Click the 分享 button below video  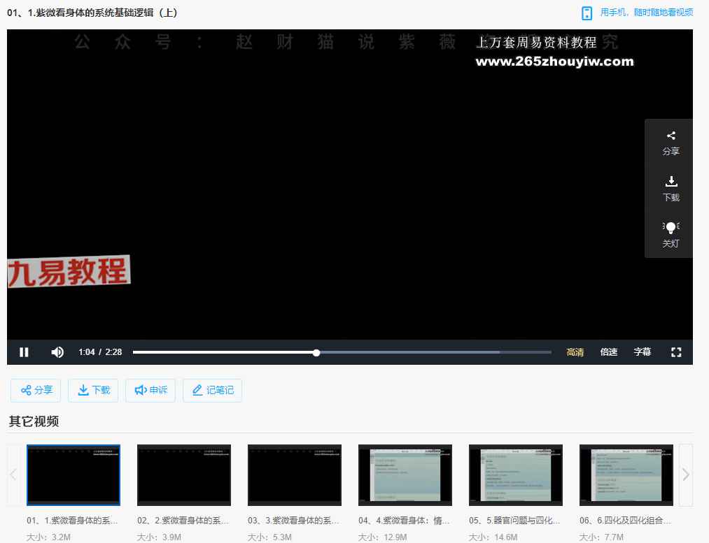36,390
